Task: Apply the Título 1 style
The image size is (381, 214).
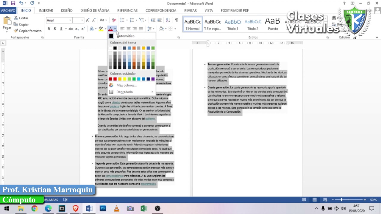Action: (x=233, y=24)
